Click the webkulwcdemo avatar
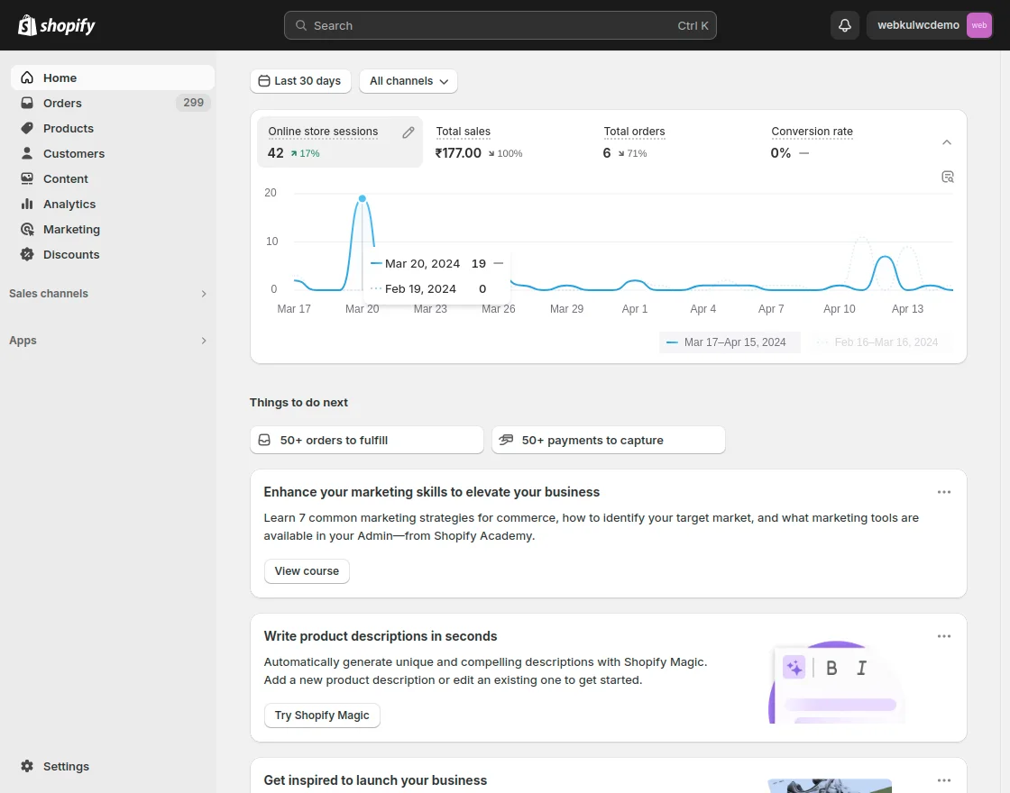This screenshot has height=793, width=1010. pyautogui.click(x=979, y=25)
